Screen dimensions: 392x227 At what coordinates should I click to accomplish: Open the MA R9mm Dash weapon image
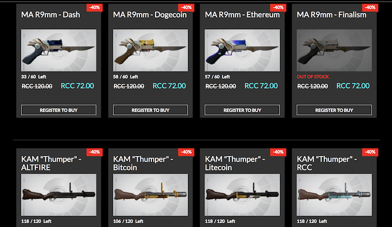(x=59, y=51)
